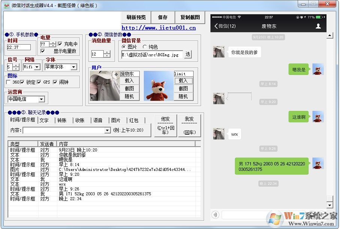Switch to the 转账 tab
The image size is (340, 229).
(61, 120)
